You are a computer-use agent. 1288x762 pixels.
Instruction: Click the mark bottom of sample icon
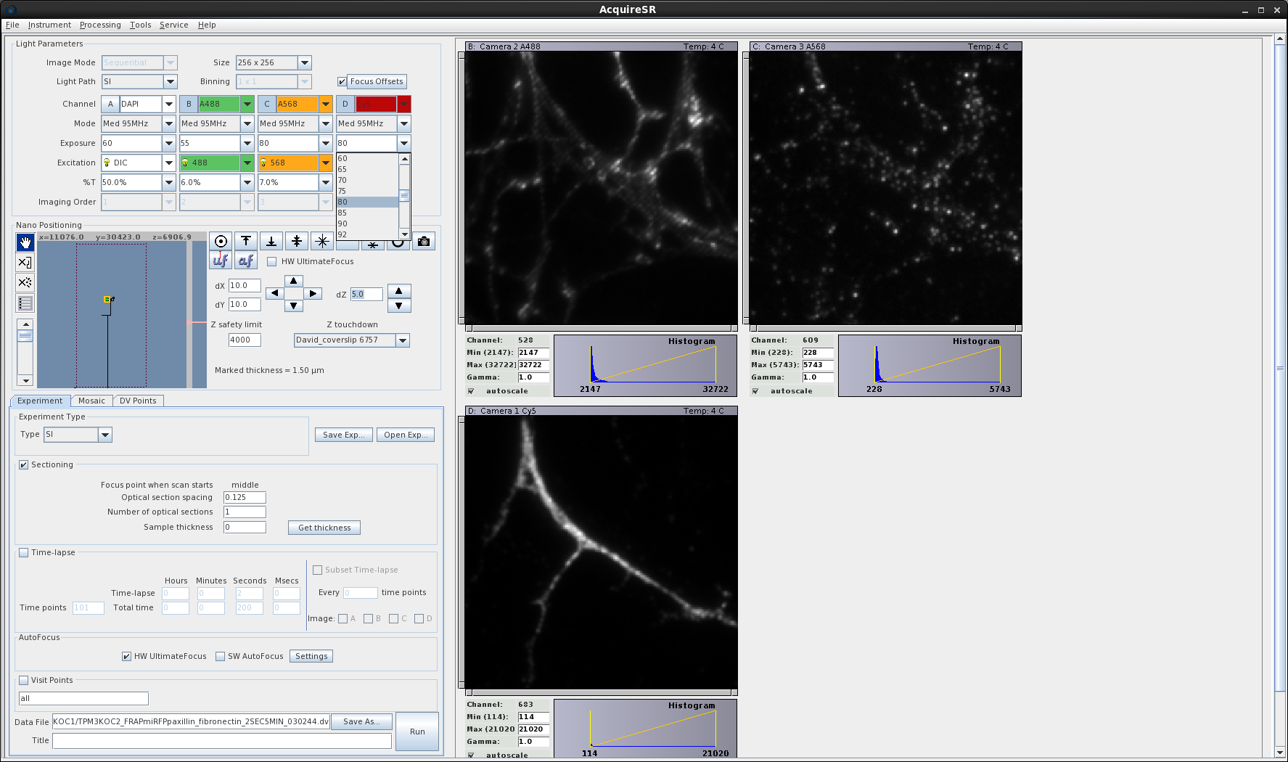(x=271, y=241)
